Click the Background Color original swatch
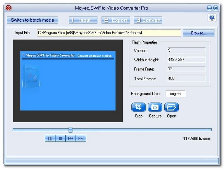Screen dimensions: 224x169 (x=176, y=94)
